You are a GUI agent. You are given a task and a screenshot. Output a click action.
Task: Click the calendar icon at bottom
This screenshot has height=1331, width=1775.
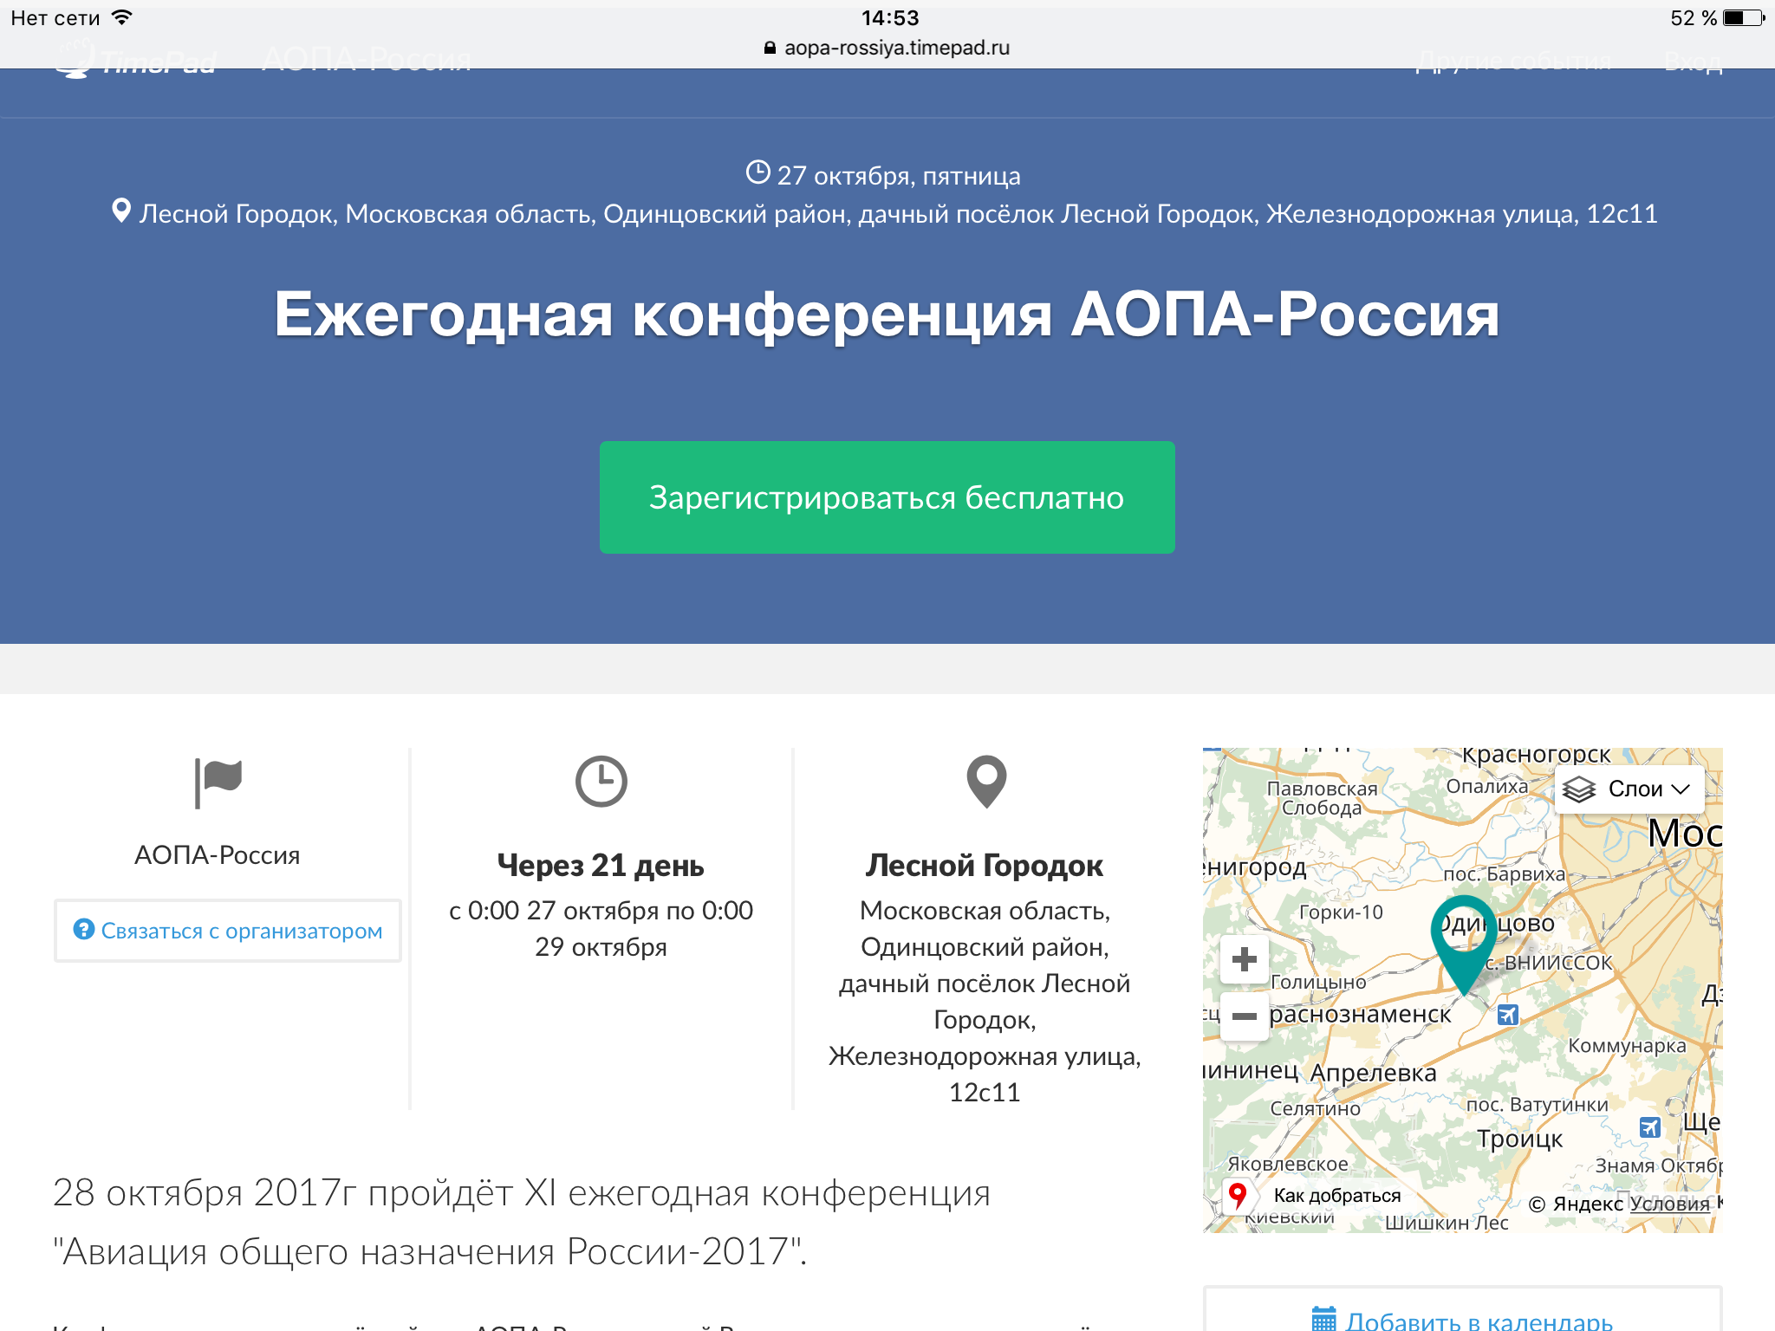point(1323,1319)
